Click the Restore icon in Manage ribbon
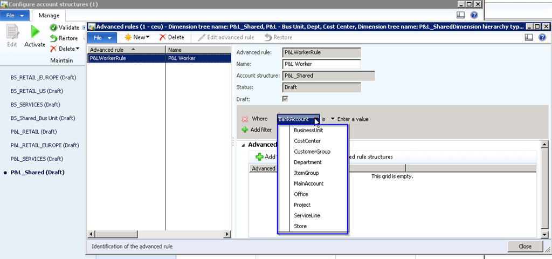 click(54, 38)
